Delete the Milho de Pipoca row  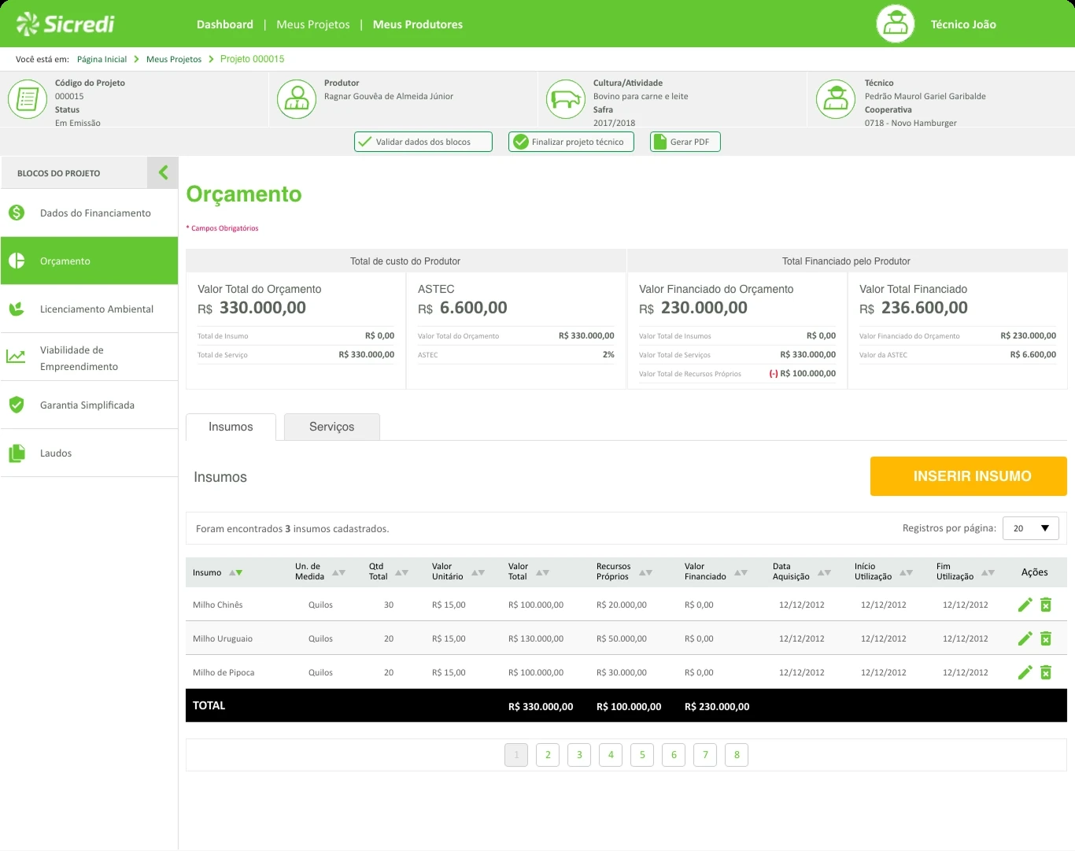1046,672
